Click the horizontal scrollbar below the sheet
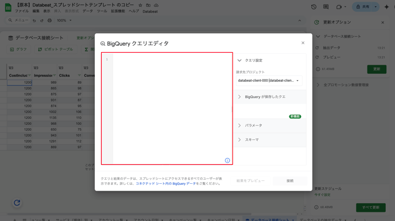This screenshot has width=395, height=221. [129, 214]
